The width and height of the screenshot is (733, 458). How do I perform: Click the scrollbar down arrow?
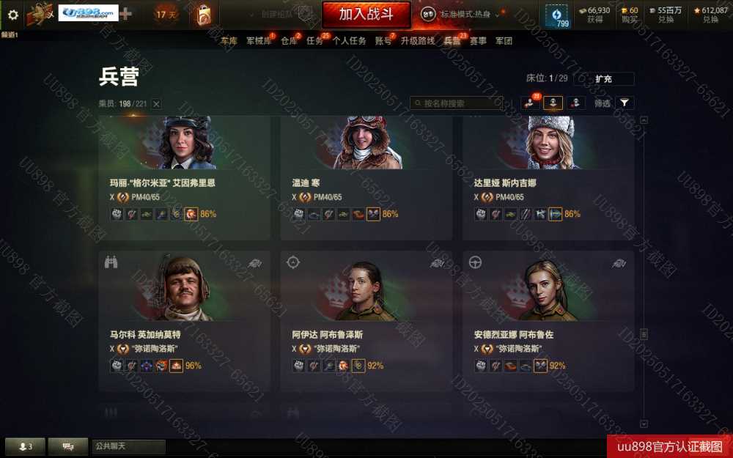point(644,424)
